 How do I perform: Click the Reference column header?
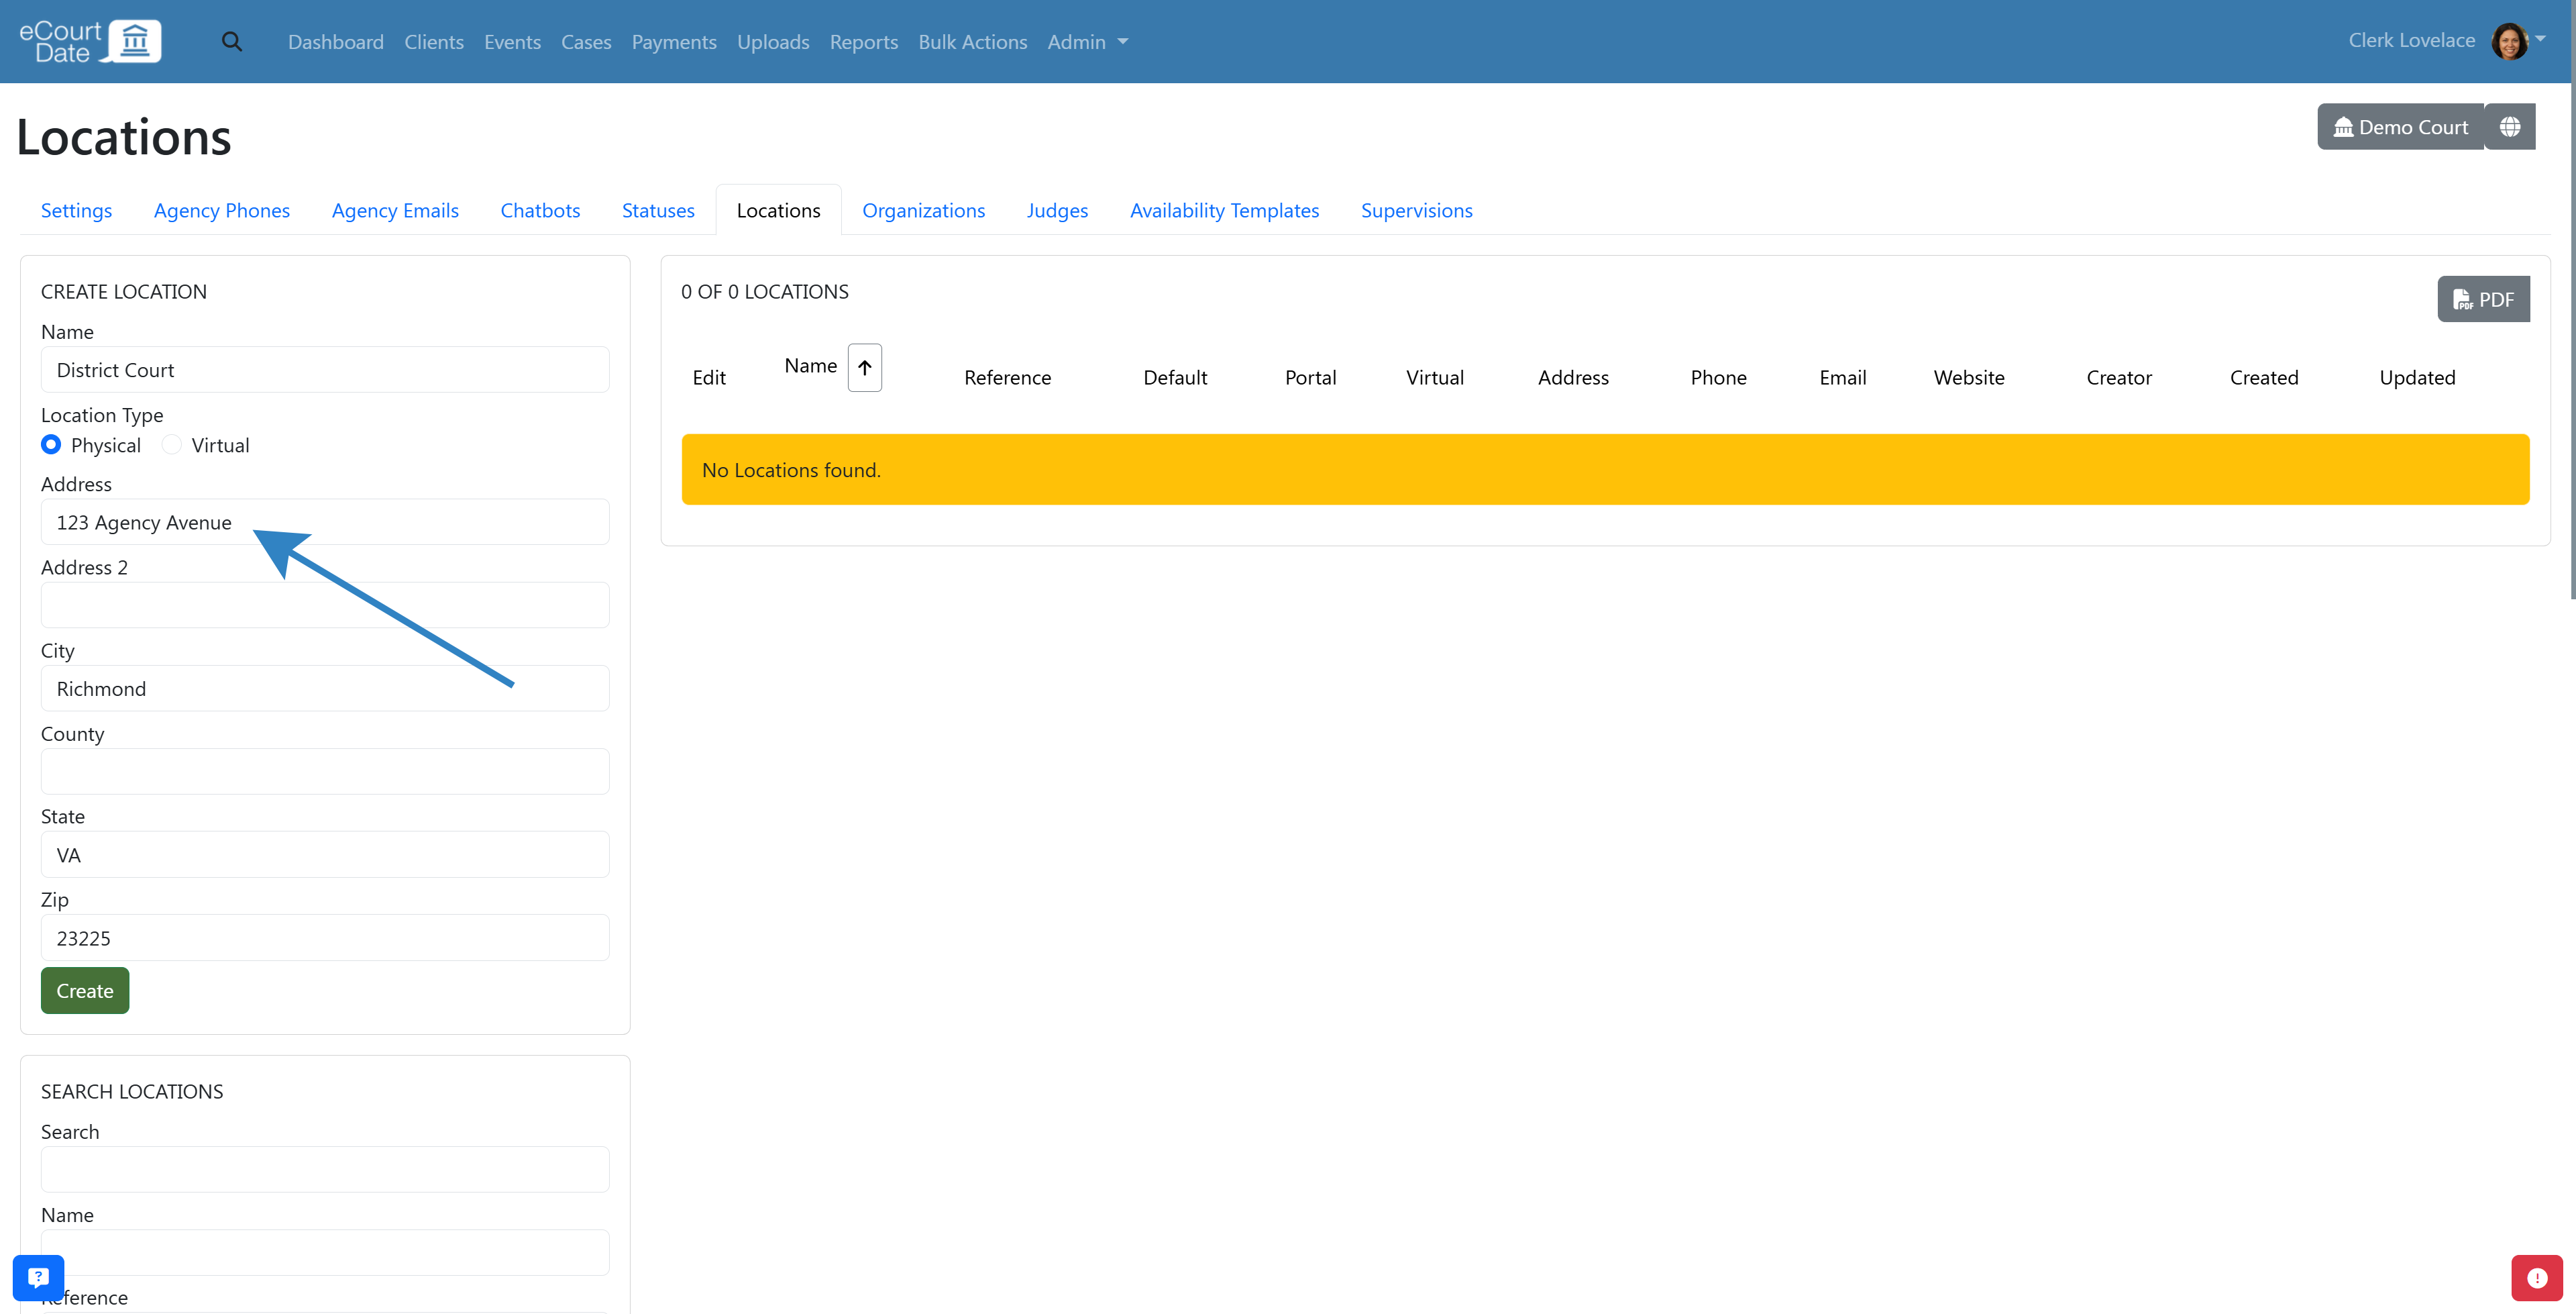pyautogui.click(x=1007, y=377)
